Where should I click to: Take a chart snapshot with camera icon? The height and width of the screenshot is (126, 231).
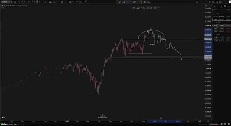click(220, 2)
